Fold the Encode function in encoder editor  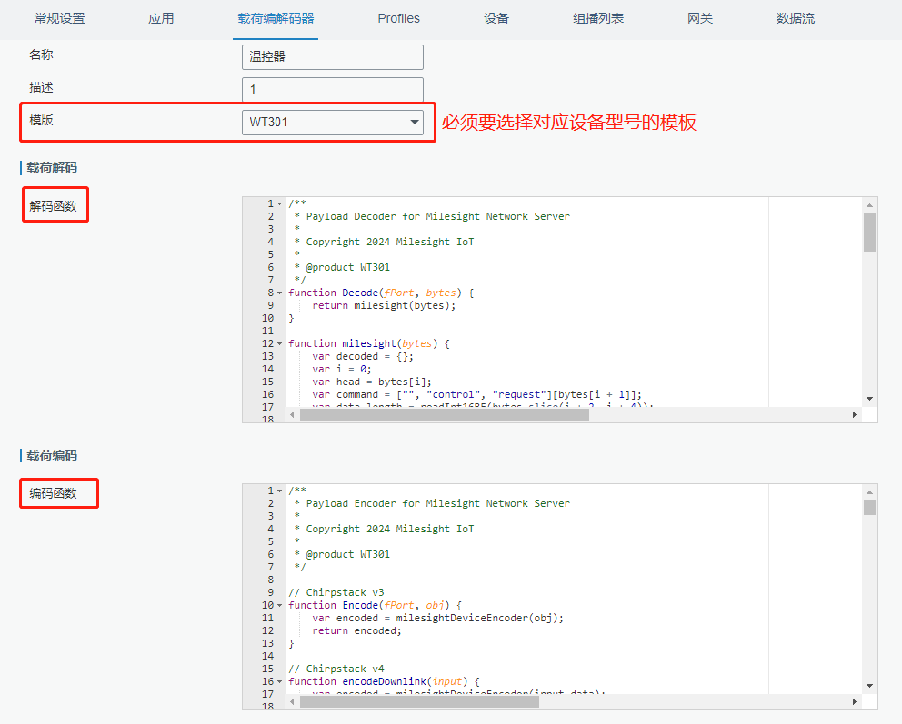(279, 606)
